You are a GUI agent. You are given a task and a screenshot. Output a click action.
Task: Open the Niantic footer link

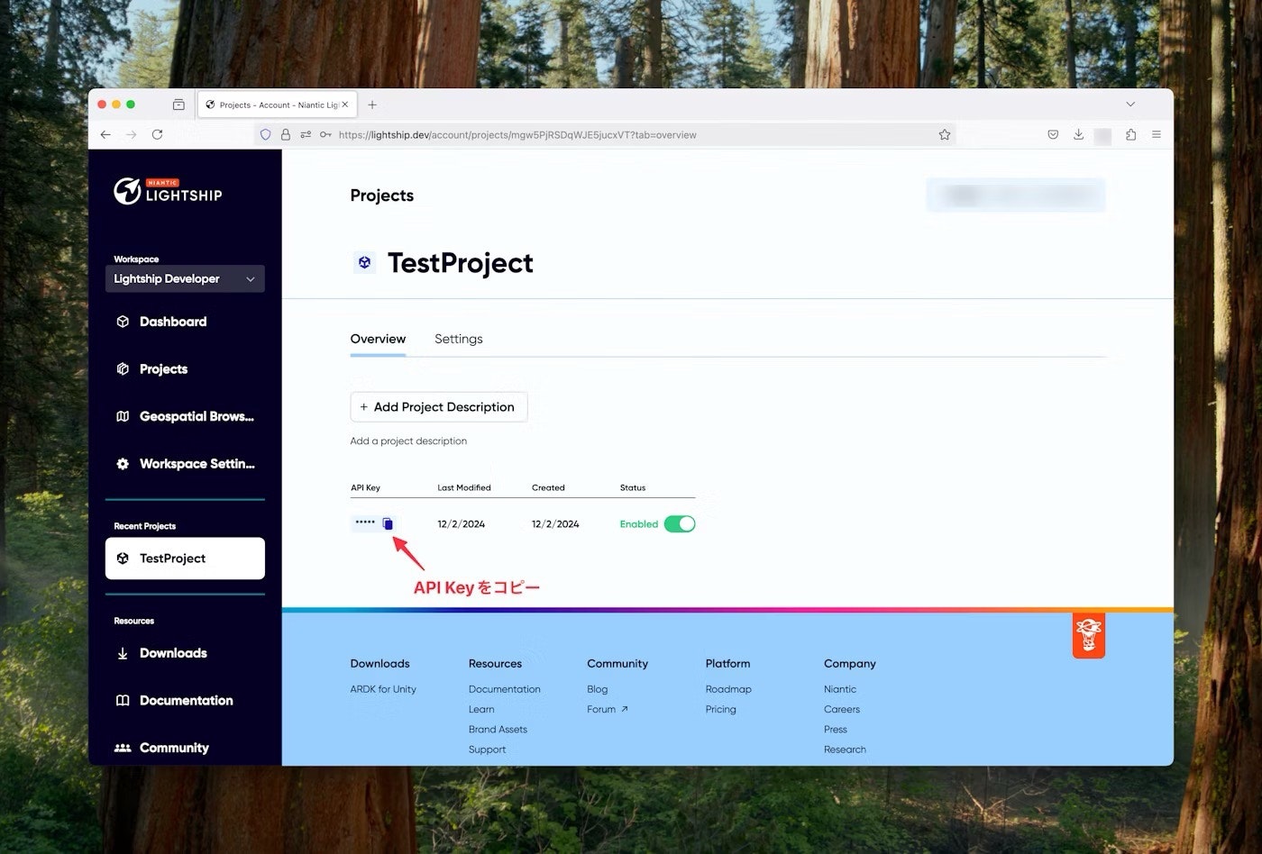tap(840, 689)
